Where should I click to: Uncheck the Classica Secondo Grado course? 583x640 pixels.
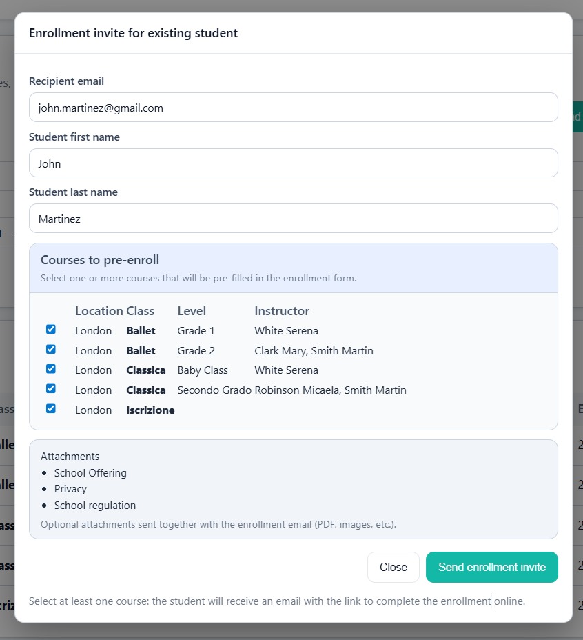click(x=51, y=388)
